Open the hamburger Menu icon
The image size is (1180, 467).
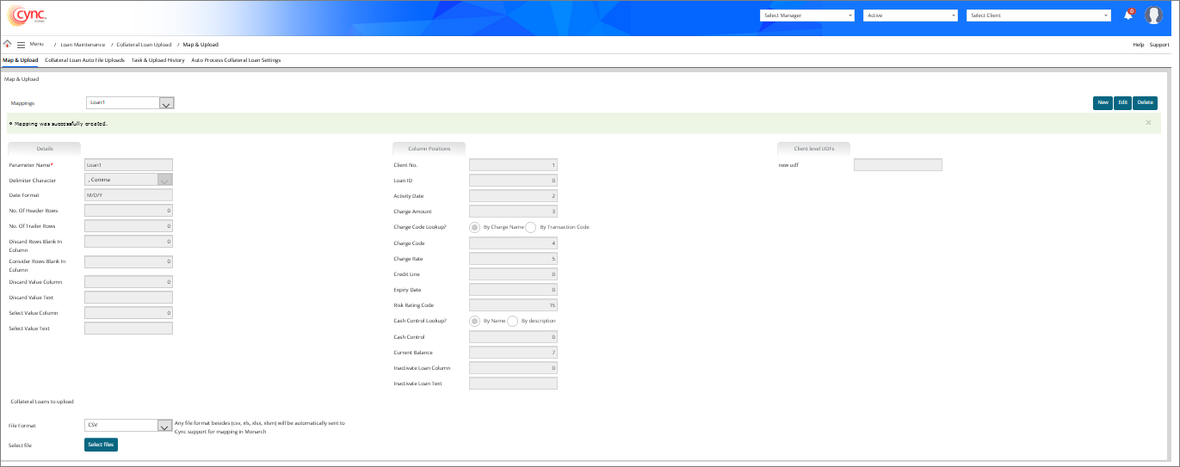[x=21, y=44]
